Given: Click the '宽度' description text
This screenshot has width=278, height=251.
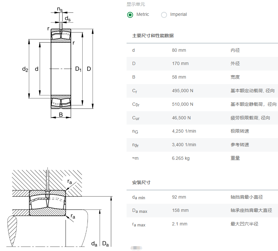Looking at the screenshot, I should pyautogui.click(x=235, y=77).
